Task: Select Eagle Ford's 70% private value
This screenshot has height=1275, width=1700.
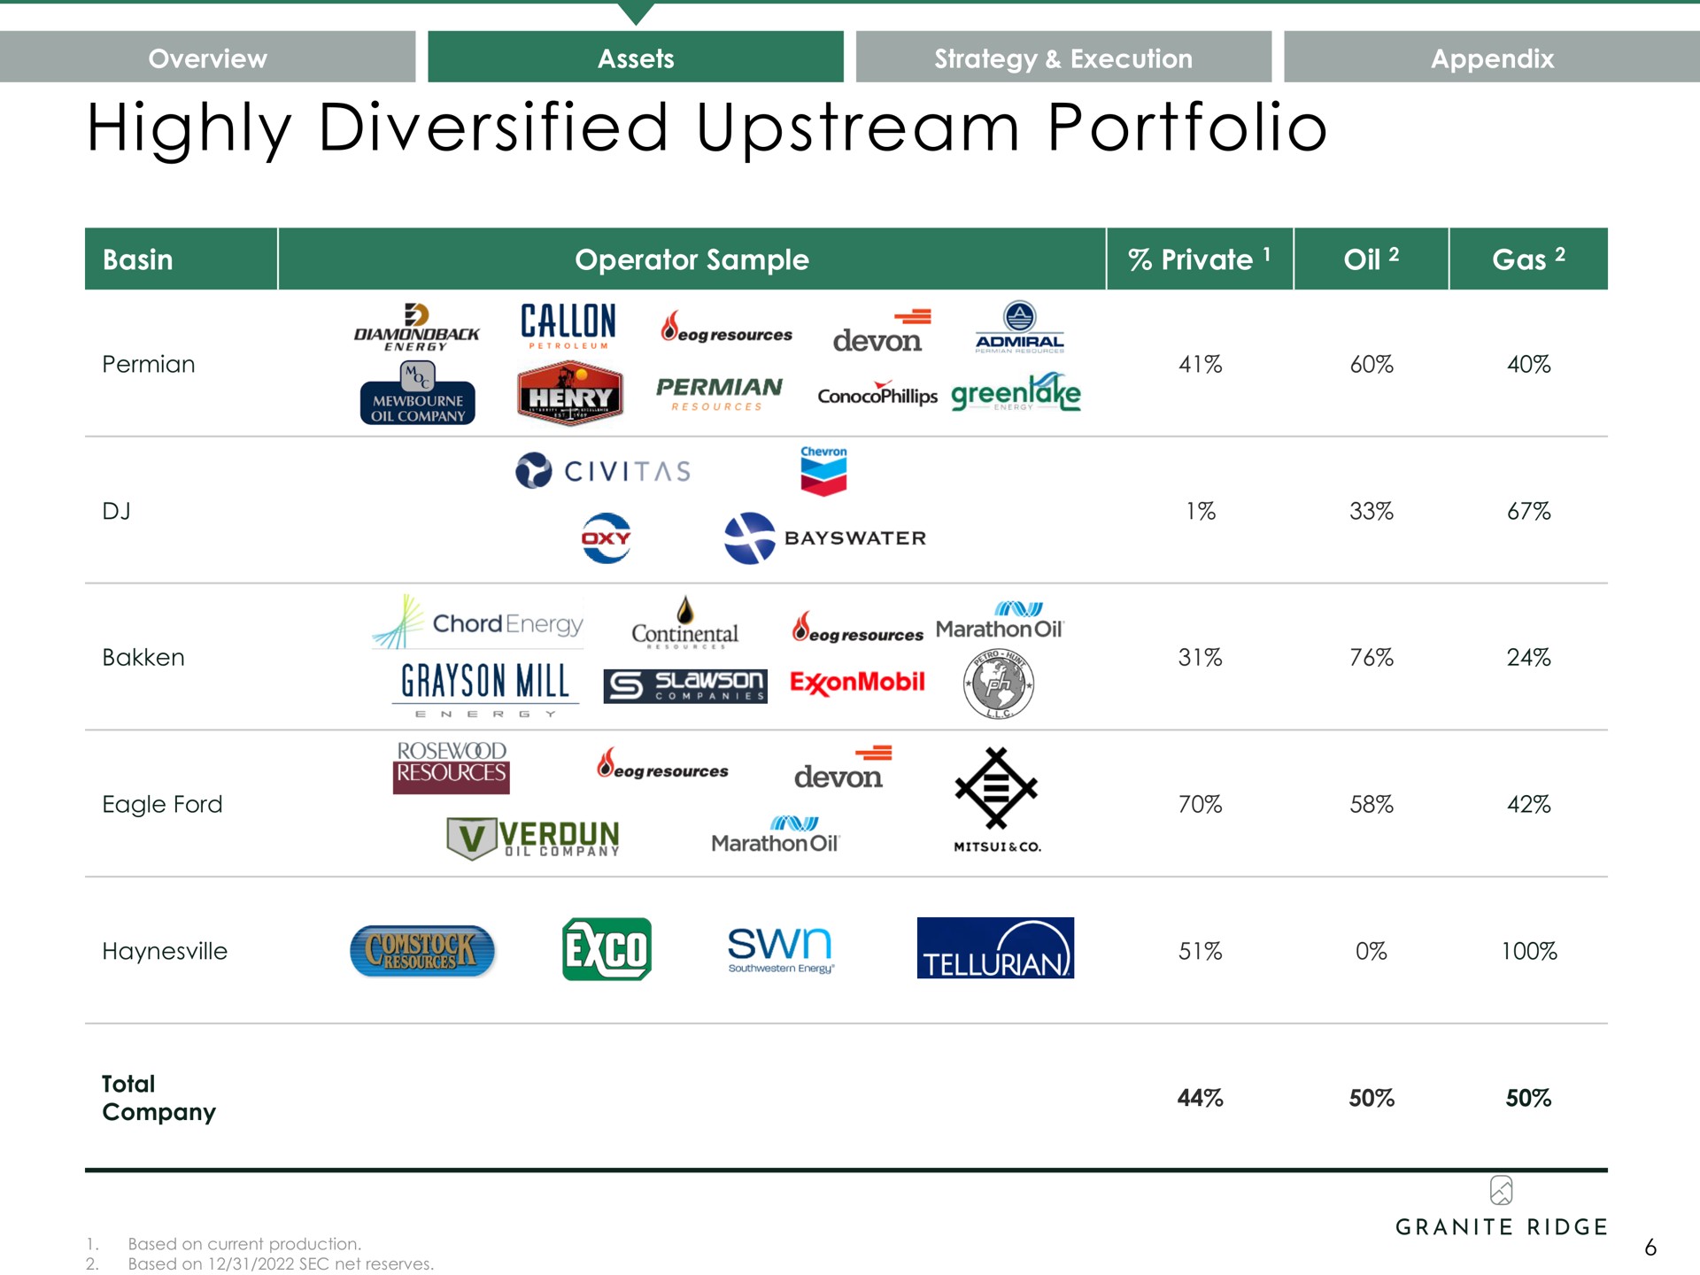Action: pos(1200,804)
